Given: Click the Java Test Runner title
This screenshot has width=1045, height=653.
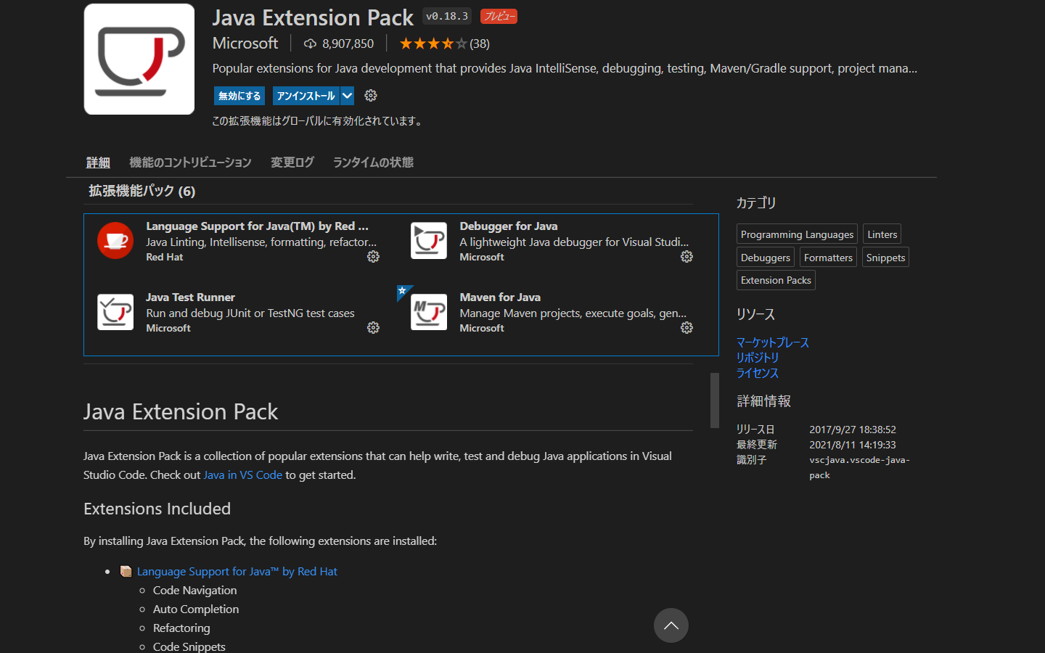Looking at the screenshot, I should click(x=190, y=297).
